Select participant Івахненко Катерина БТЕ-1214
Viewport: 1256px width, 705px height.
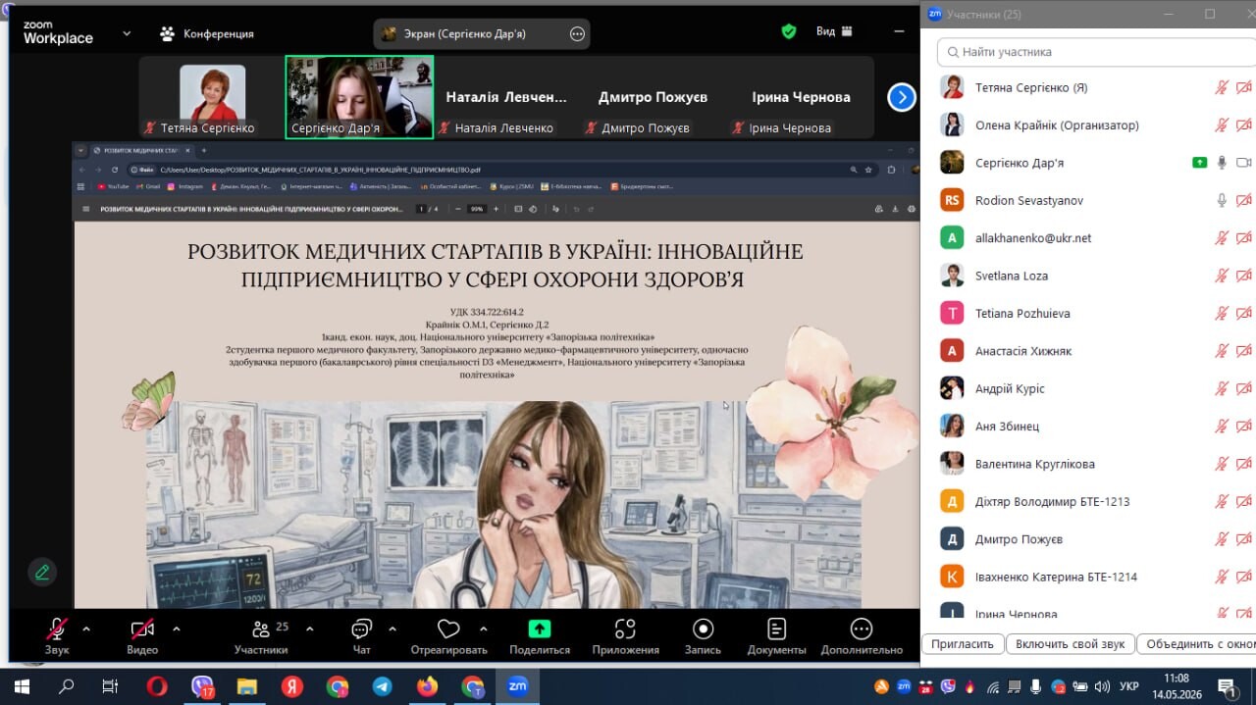click(1087, 577)
